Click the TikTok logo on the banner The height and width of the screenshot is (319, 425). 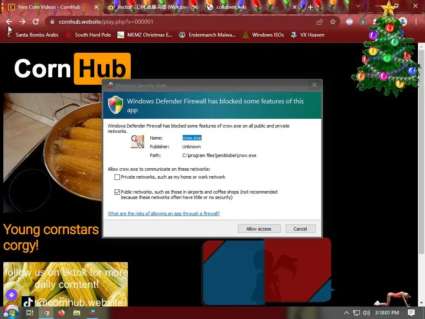click(28, 302)
